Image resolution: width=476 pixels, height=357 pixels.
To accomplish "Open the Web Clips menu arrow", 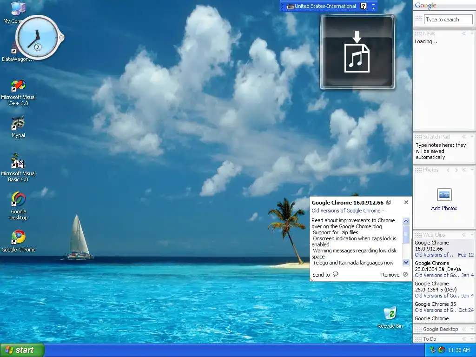I will [472, 235].
